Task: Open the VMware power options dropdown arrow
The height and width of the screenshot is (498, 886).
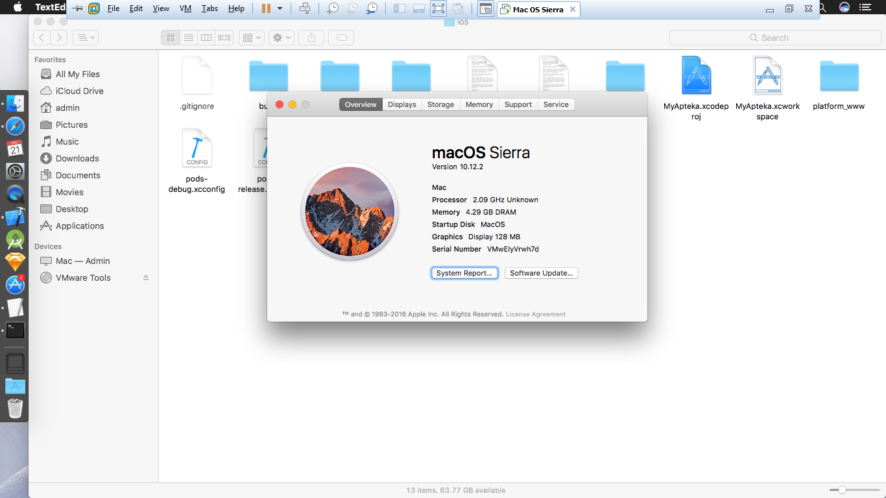Action: 280,8
